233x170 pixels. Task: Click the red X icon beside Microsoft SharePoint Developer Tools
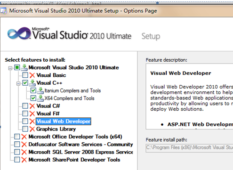coord(24,160)
